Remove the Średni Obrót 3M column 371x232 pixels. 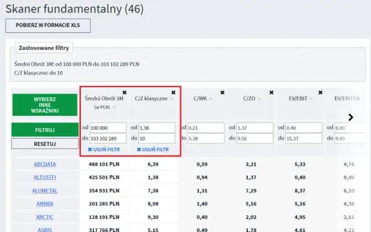pyautogui.click(x=124, y=92)
